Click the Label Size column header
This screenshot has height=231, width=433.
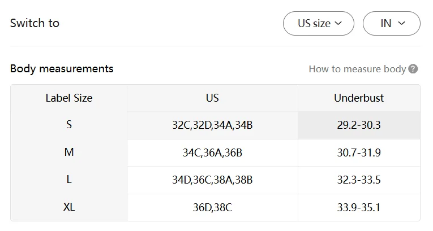(x=69, y=98)
